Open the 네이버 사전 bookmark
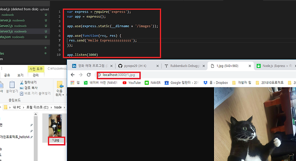 [x=101, y=83]
